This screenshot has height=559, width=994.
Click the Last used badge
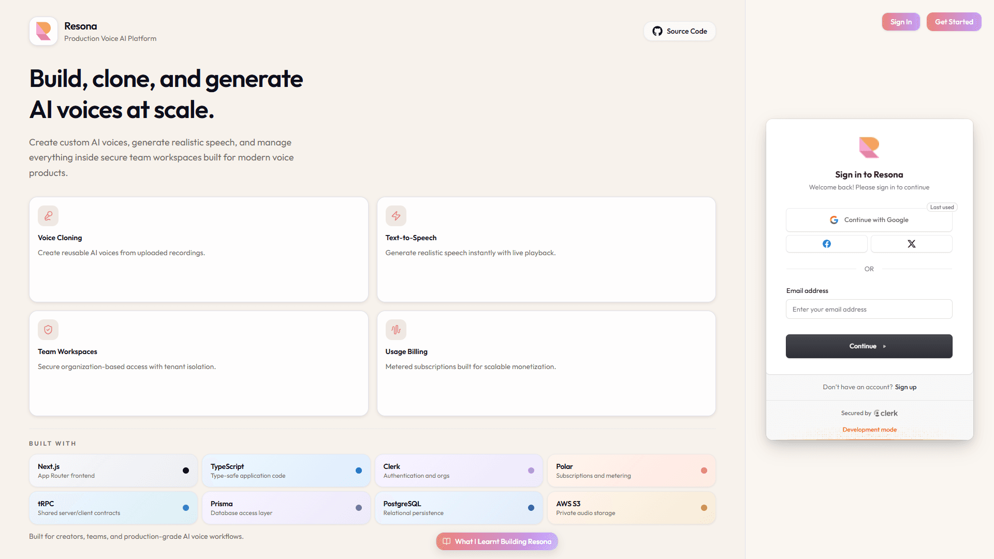coord(942,207)
